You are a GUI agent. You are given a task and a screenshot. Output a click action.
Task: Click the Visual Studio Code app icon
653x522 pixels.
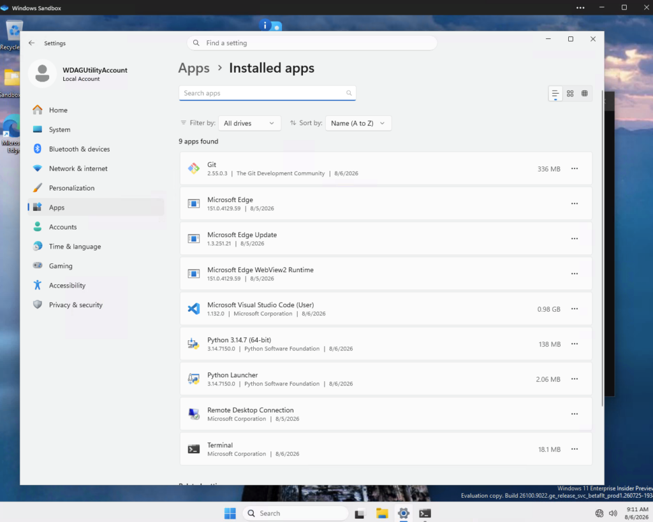click(194, 309)
